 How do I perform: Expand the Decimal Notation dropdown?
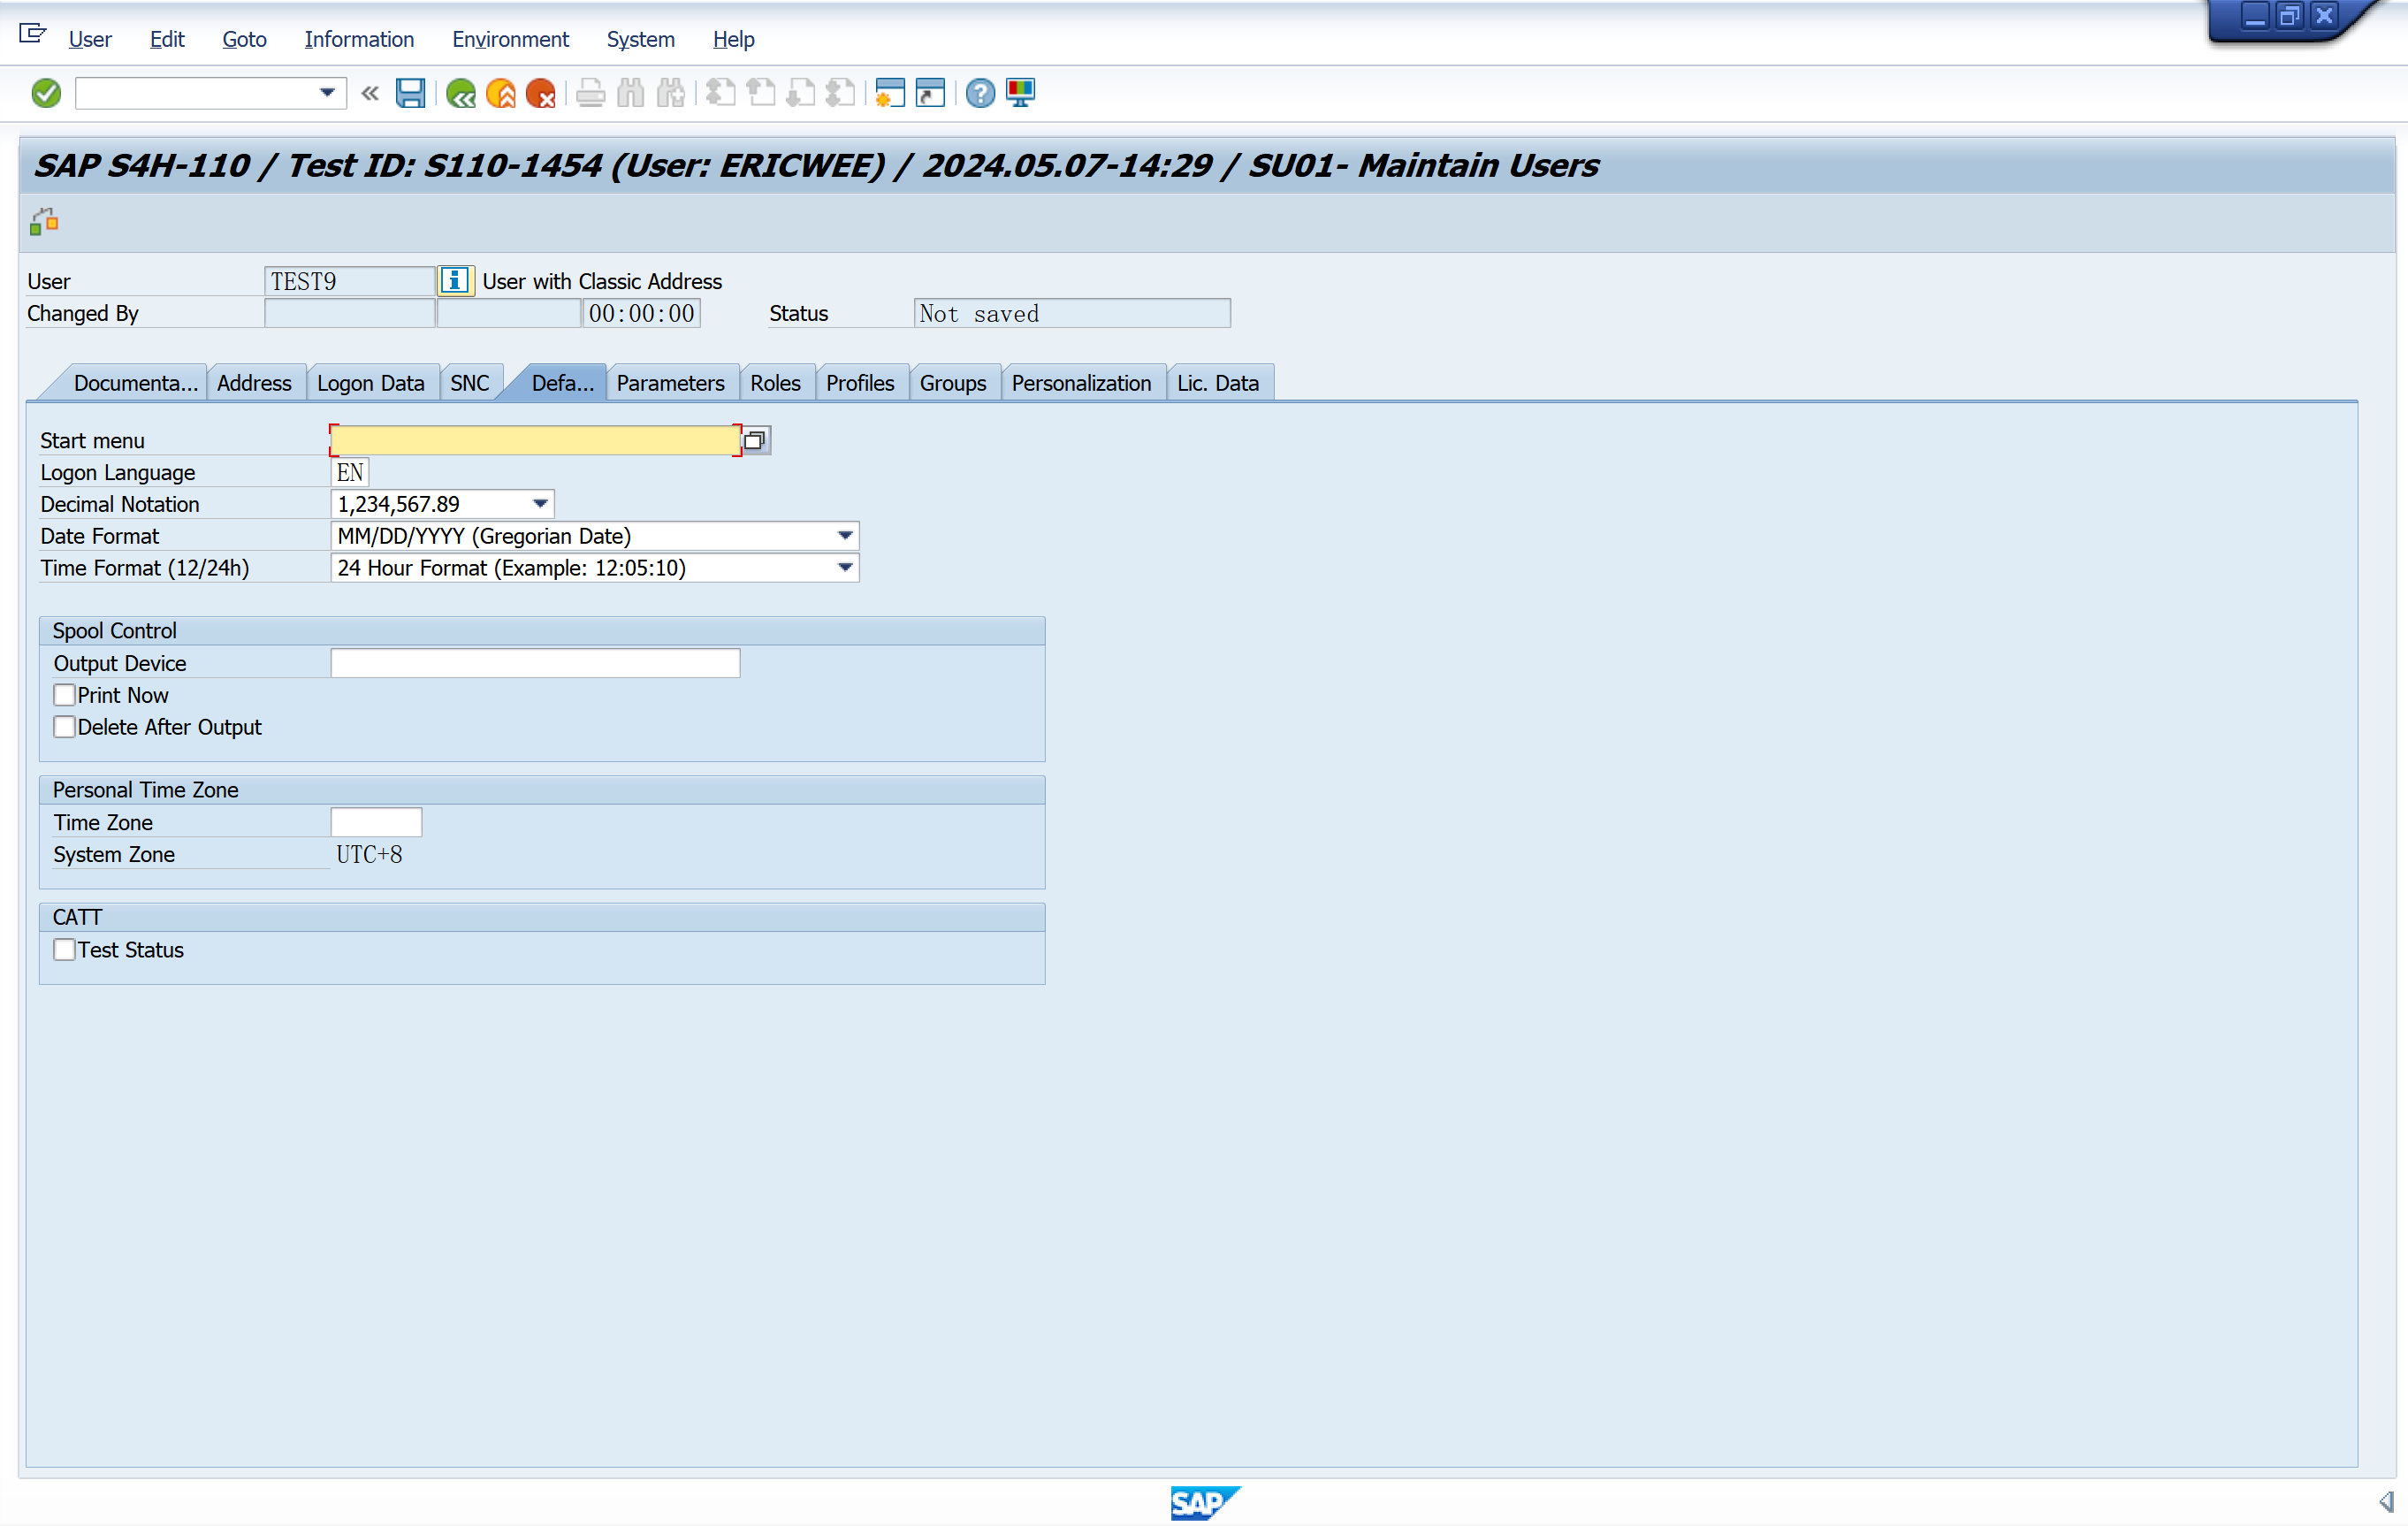coord(540,504)
